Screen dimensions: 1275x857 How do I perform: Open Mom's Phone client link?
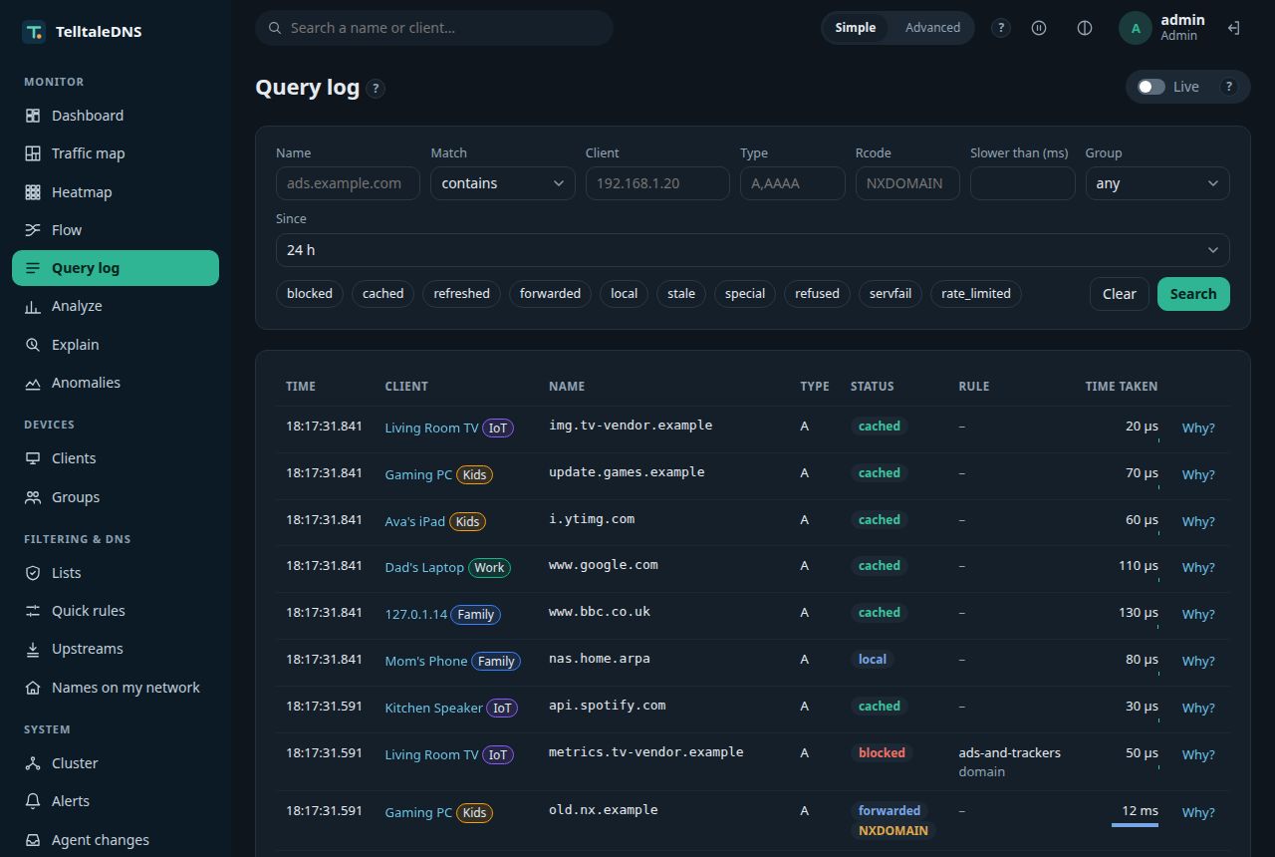click(426, 662)
